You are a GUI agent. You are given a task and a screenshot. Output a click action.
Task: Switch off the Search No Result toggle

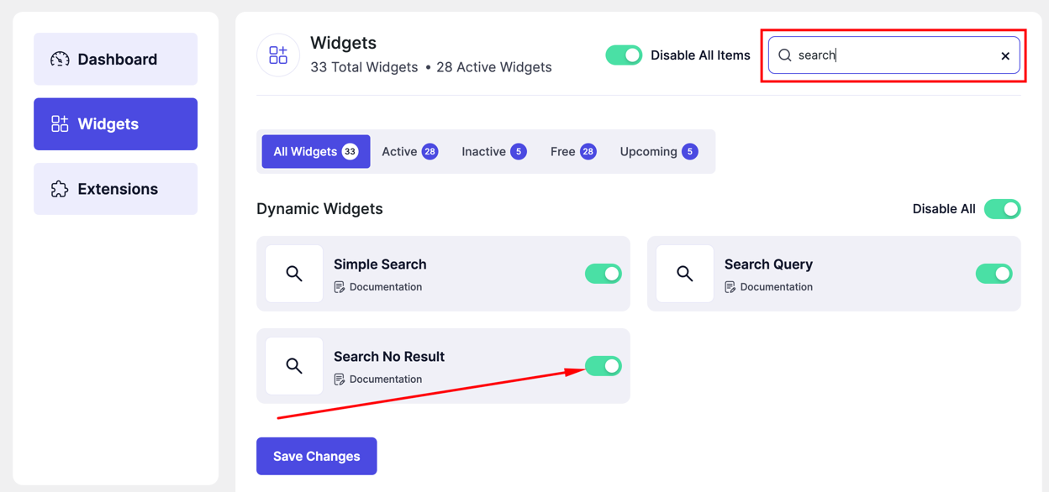(604, 366)
